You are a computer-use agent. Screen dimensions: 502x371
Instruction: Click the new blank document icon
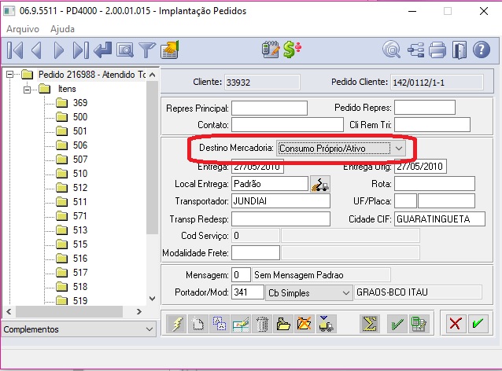pyautogui.click(x=197, y=324)
